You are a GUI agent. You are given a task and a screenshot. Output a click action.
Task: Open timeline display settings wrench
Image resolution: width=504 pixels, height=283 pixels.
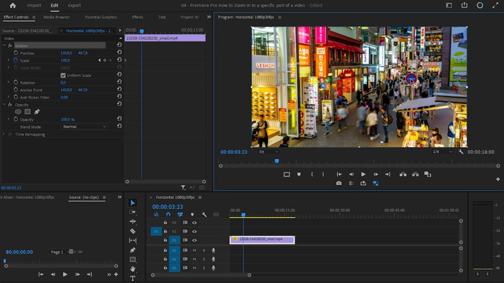coord(204,214)
